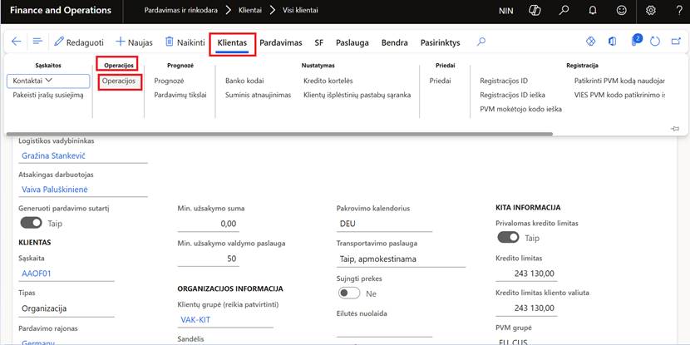Open Priedai action
The height and width of the screenshot is (345, 690).
(440, 81)
